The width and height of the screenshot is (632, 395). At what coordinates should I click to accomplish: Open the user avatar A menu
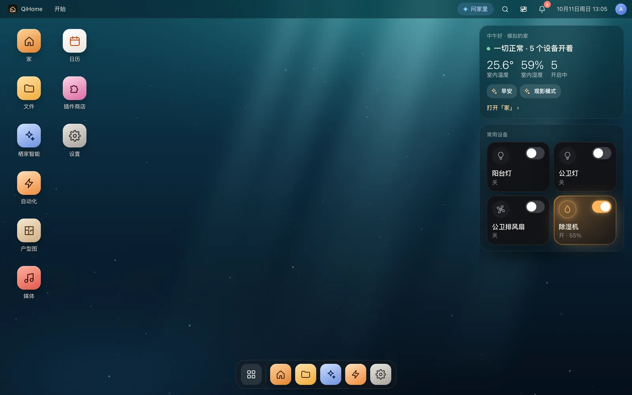point(621,9)
